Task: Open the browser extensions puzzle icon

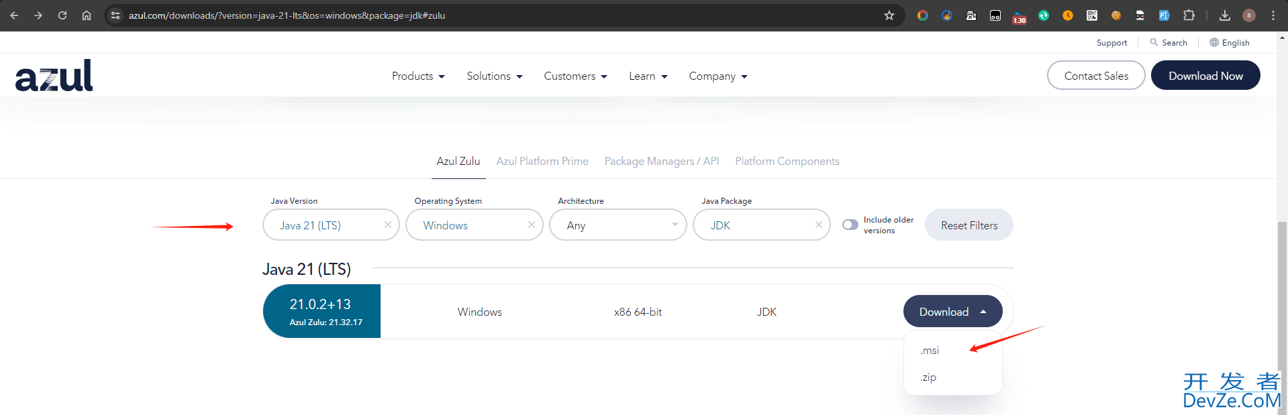Action: click(x=1189, y=15)
